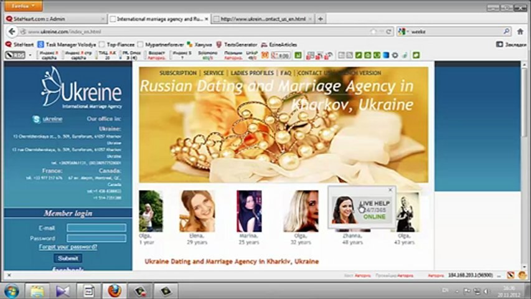Bookmark this page with star
Screen dimensions: 531x299
[373, 32]
